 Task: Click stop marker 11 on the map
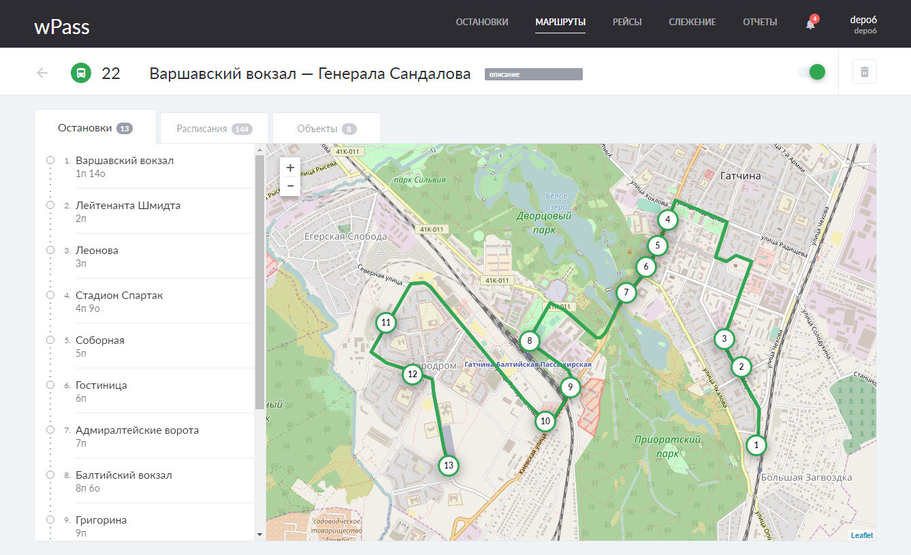tap(386, 323)
